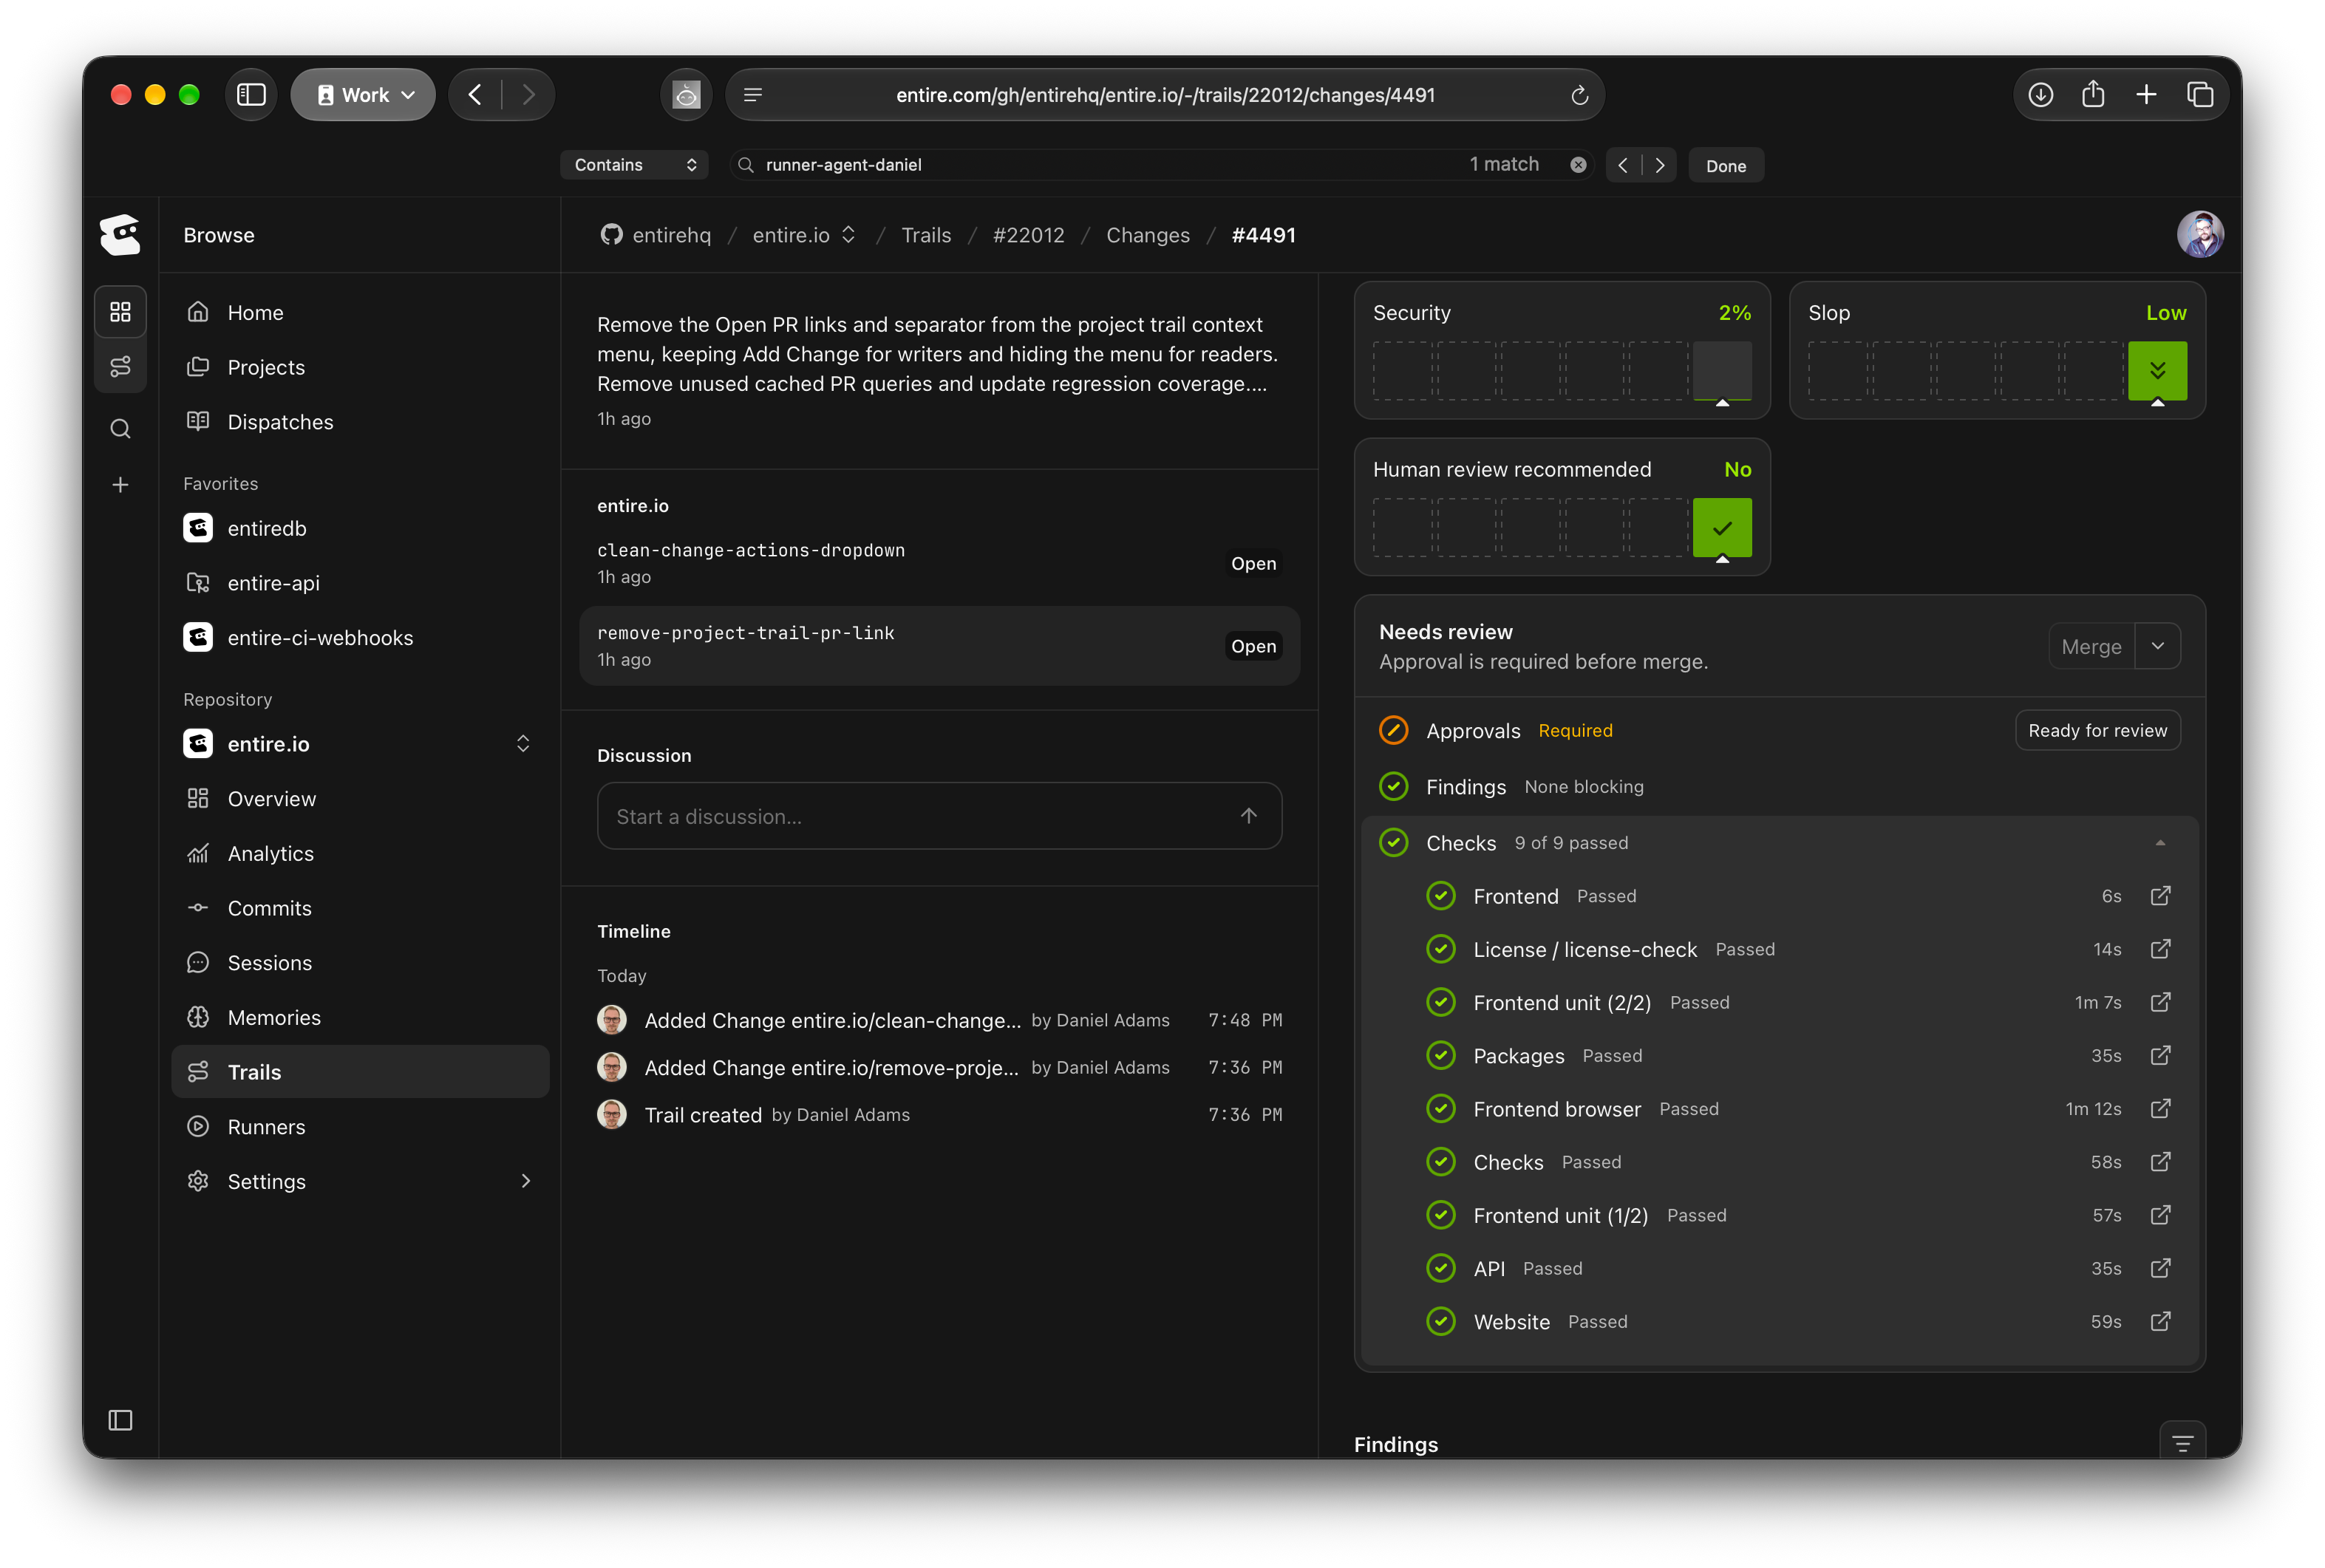The image size is (2325, 1568).
Task: Click the green Slop Low indicator block
Action: (x=2157, y=370)
